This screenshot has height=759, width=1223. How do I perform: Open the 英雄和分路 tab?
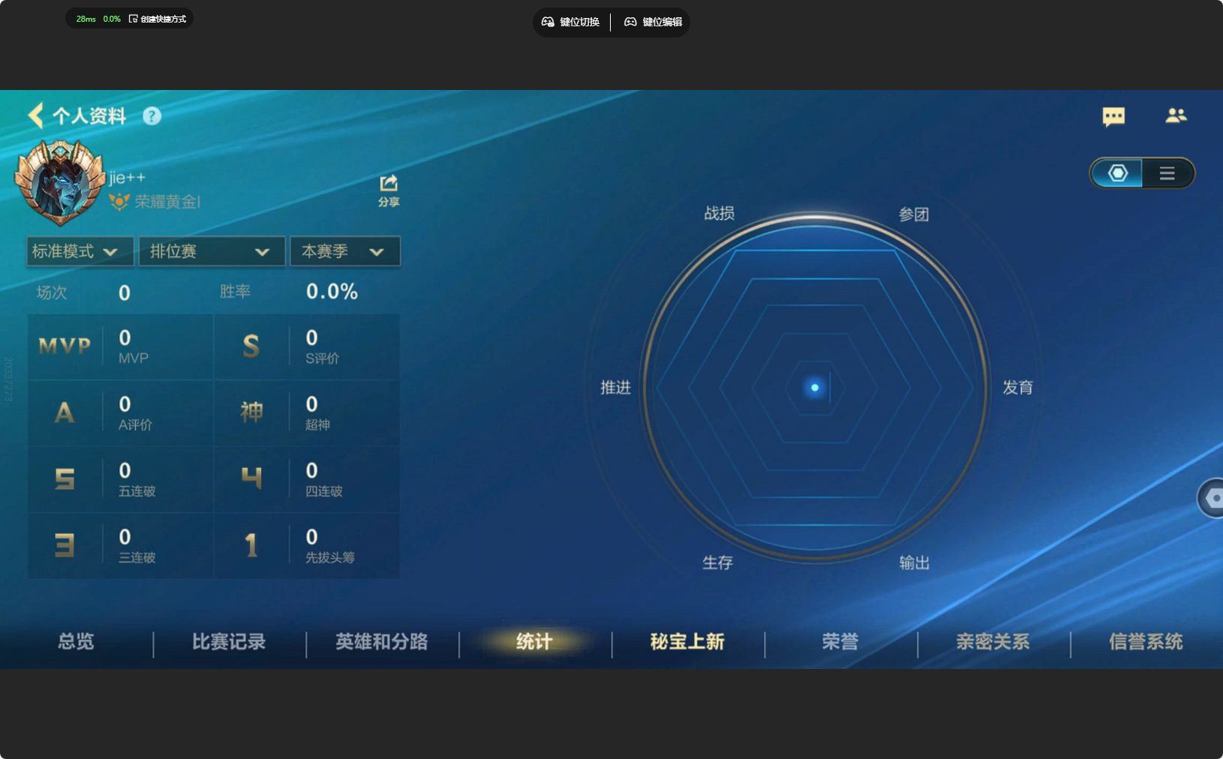(x=381, y=643)
